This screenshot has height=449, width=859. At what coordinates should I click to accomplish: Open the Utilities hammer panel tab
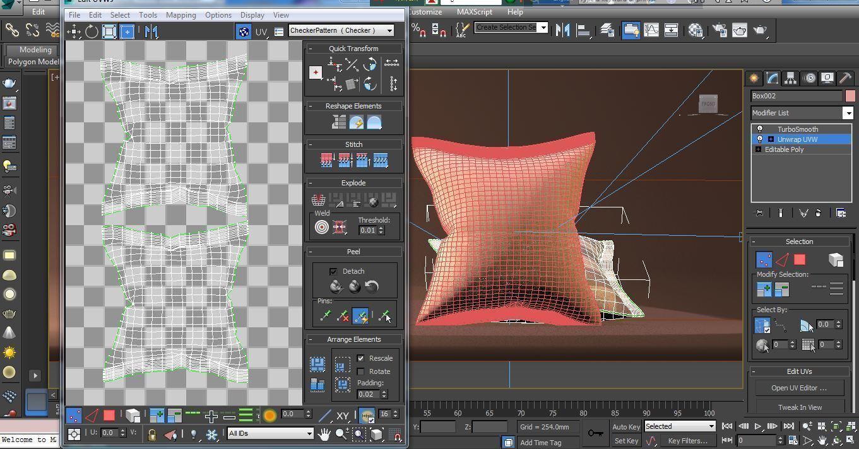845,78
